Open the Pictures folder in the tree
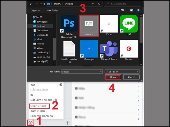The height and width of the screenshot is (127, 170). pyautogui.click(x=39, y=44)
